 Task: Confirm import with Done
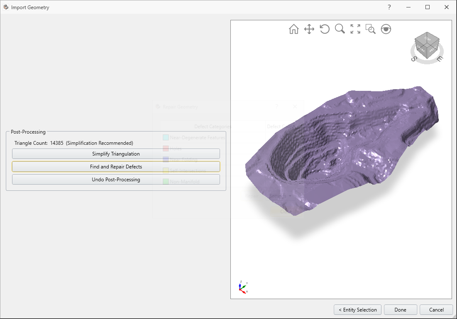tap(401, 310)
